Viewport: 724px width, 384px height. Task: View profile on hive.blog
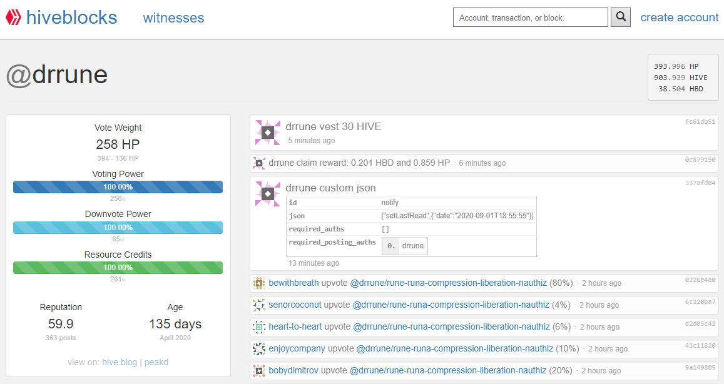point(120,362)
